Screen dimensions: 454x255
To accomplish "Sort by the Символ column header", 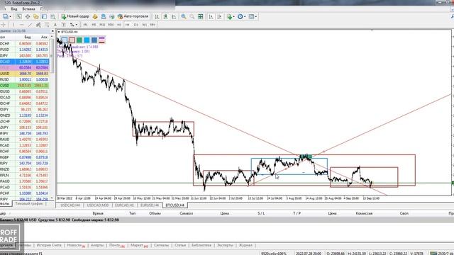I will 186,213.
